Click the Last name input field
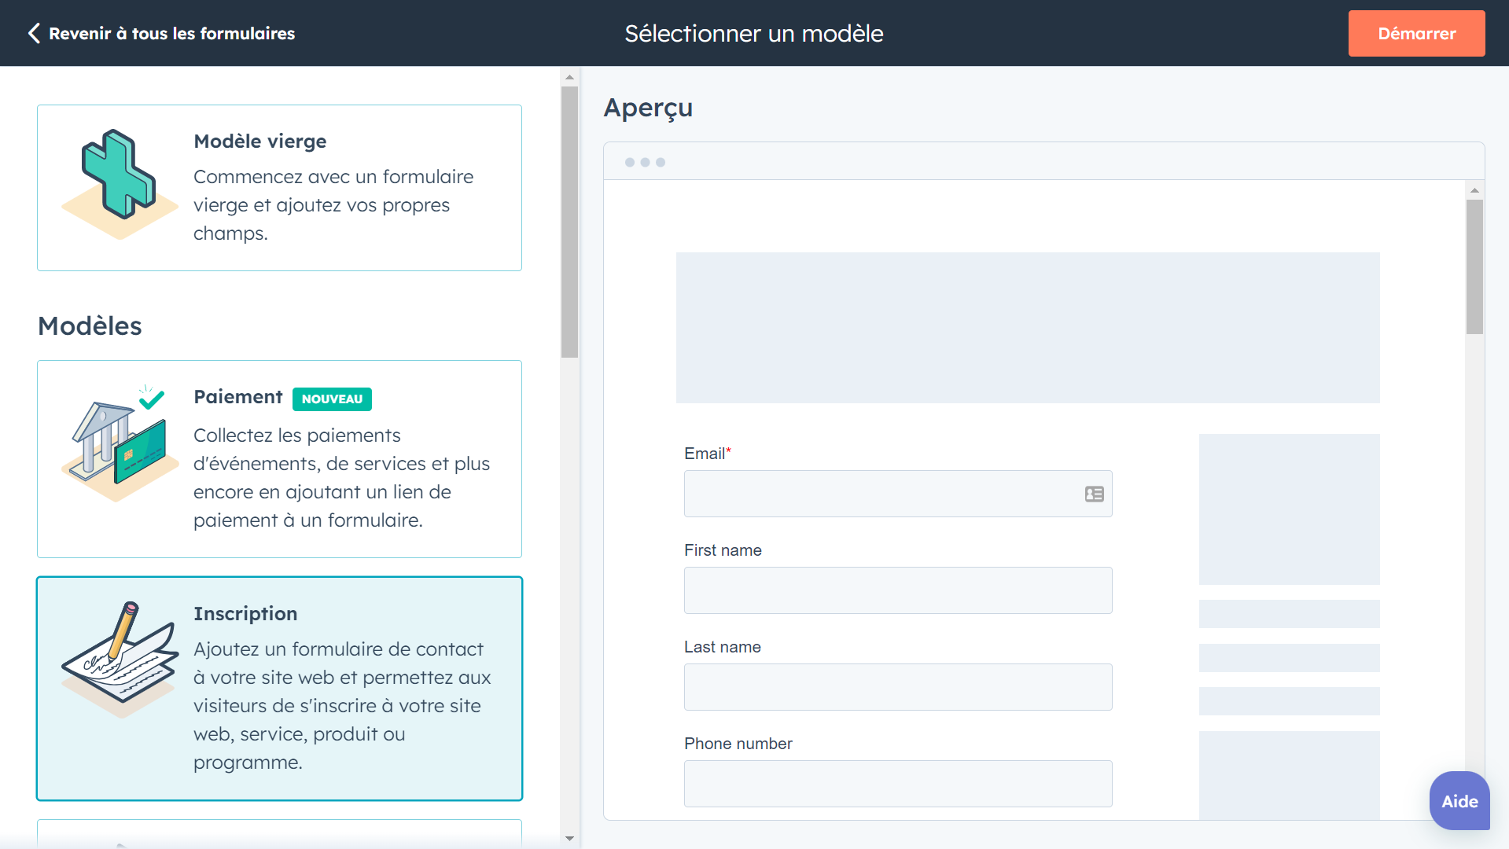 (x=897, y=687)
